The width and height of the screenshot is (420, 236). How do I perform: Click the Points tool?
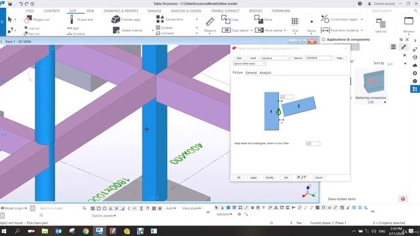click(x=311, y=26)
